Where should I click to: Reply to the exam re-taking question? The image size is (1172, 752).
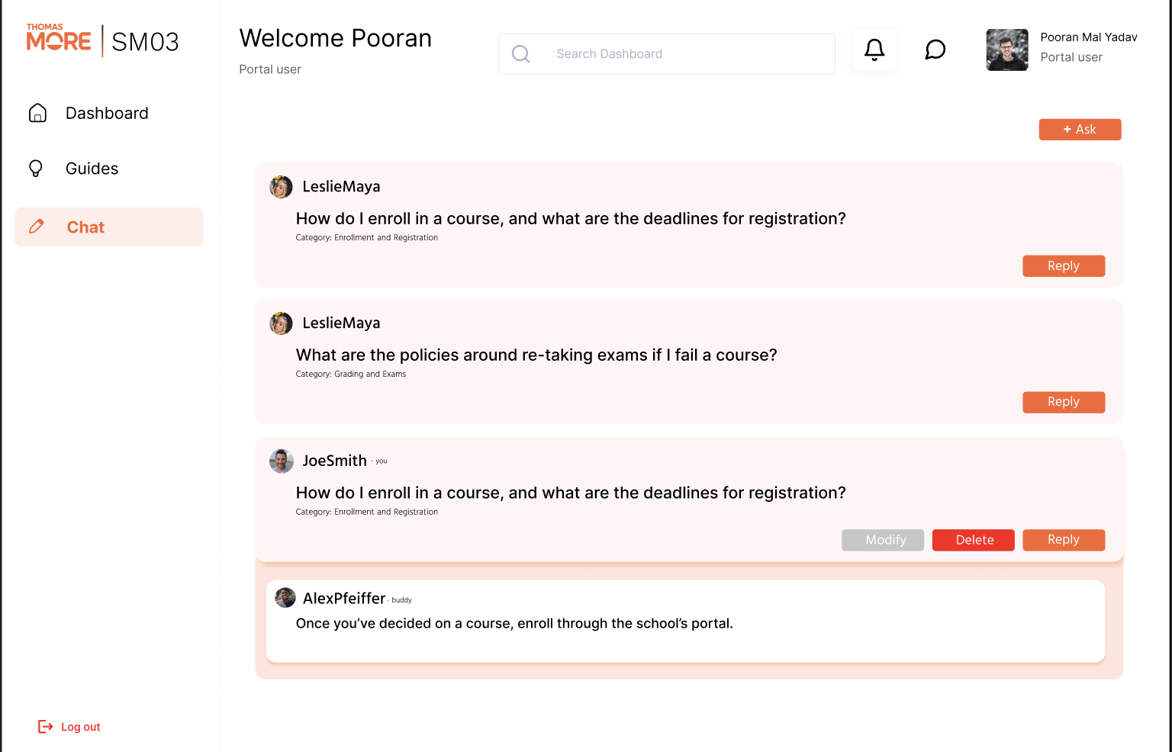pos(1064,402)
